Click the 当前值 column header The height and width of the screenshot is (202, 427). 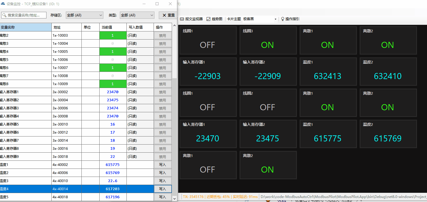[113, 27]
